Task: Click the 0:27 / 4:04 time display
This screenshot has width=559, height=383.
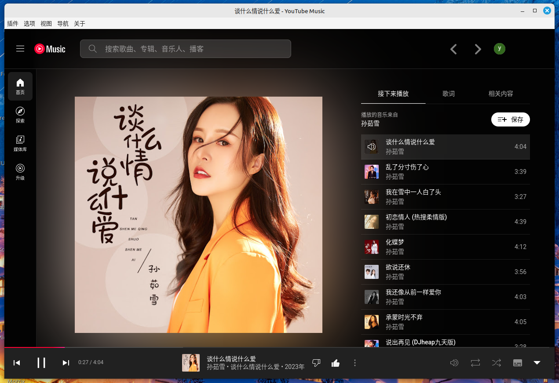Action: [x=91, y=362]
